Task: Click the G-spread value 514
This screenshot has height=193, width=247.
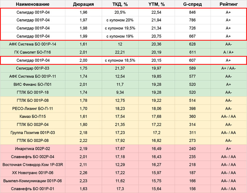Action: pos(192,100)
